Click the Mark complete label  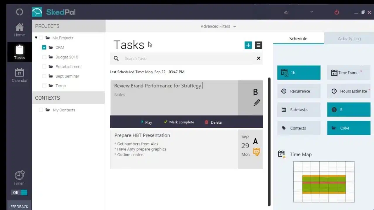(181, 122)
